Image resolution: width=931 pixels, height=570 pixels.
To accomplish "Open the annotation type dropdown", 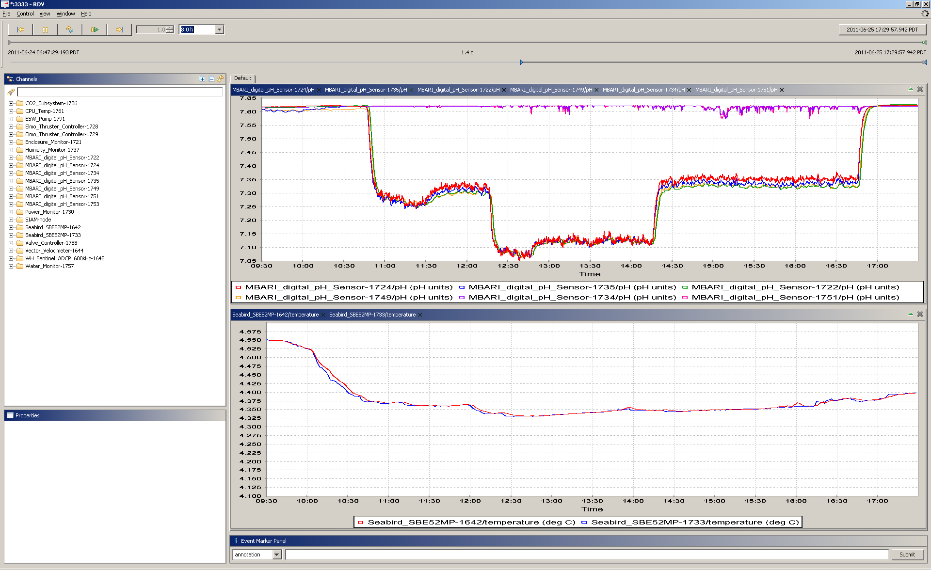I will (x=277, y=554).
